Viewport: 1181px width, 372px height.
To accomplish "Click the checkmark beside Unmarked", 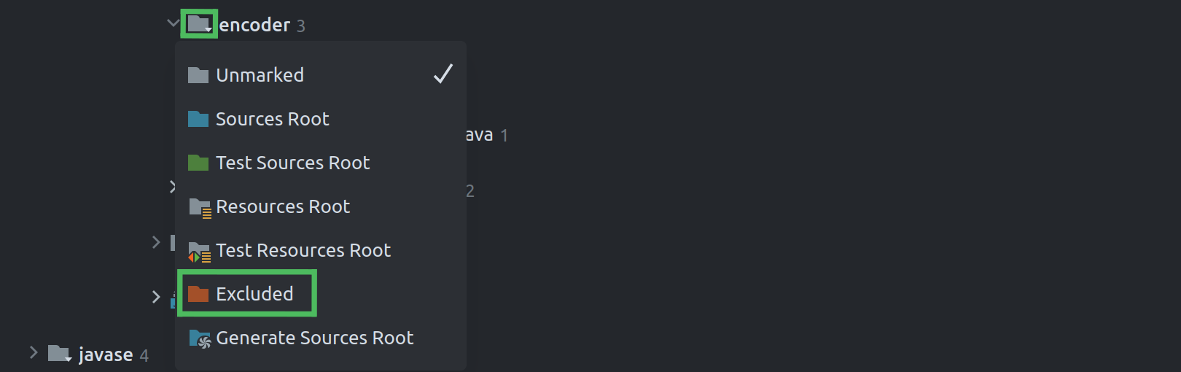I will (x=443, y=74).
